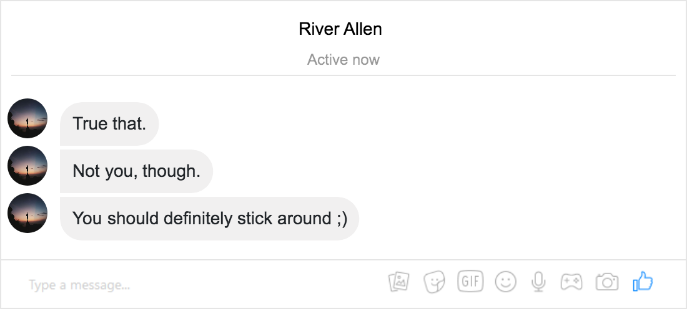This screenshot has width=687, height=309.
Task: Click the GIF button
Action: [x=470, y=281]
